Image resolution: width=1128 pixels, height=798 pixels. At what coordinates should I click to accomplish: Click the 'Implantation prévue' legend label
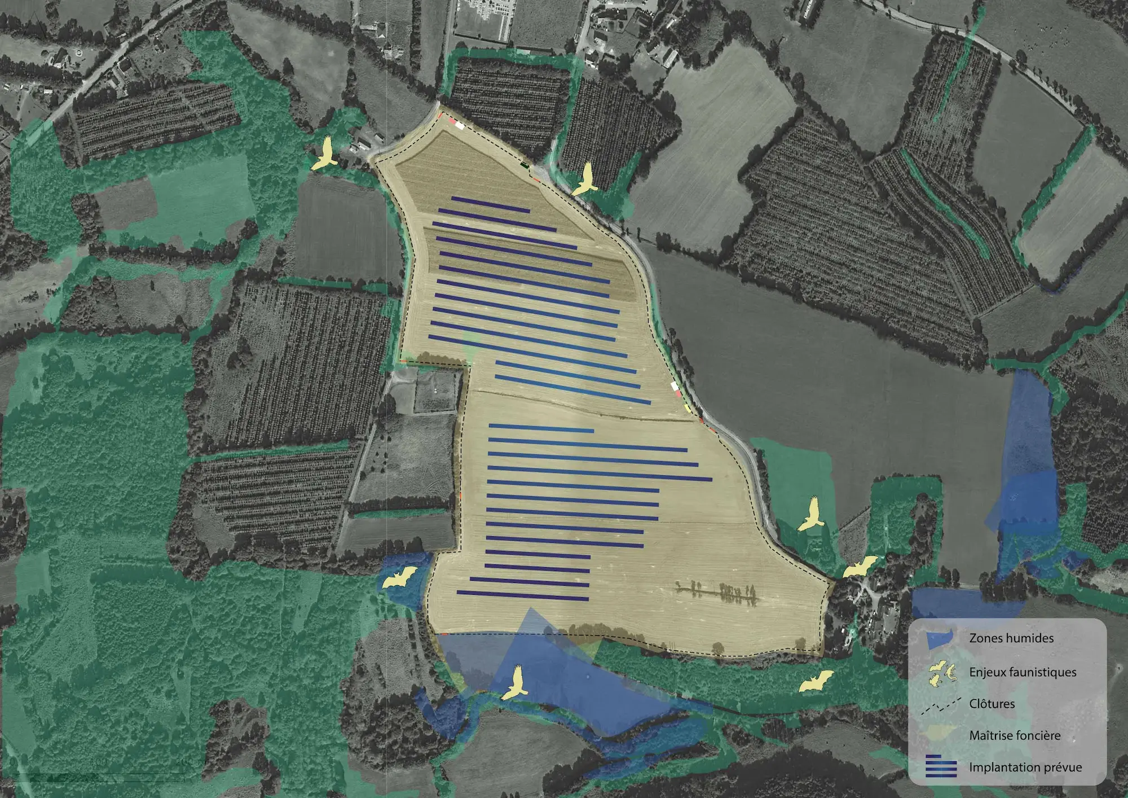pyautogui.click(x=1025, y=768)
